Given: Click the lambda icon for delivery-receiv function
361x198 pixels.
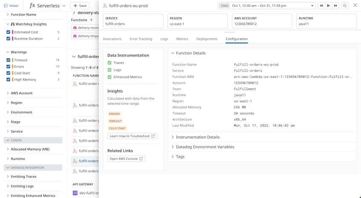Looking at the screenshot, I should 75,28.
